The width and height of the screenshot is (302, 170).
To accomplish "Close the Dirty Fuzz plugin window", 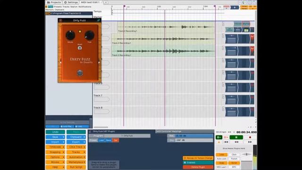I will point(60,20).
